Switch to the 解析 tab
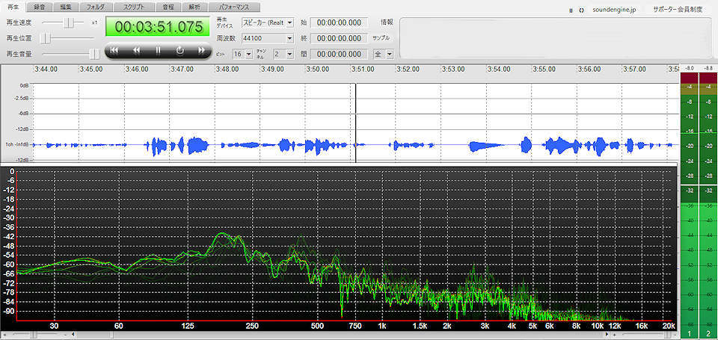Viewport: 718px width, 340px height. coord(194,7)
